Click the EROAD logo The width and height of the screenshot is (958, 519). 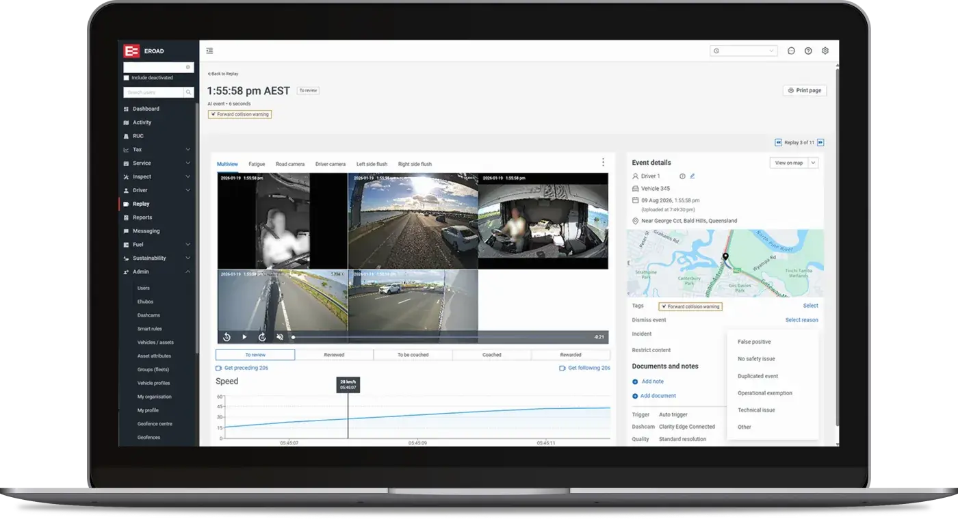(131, 51)
